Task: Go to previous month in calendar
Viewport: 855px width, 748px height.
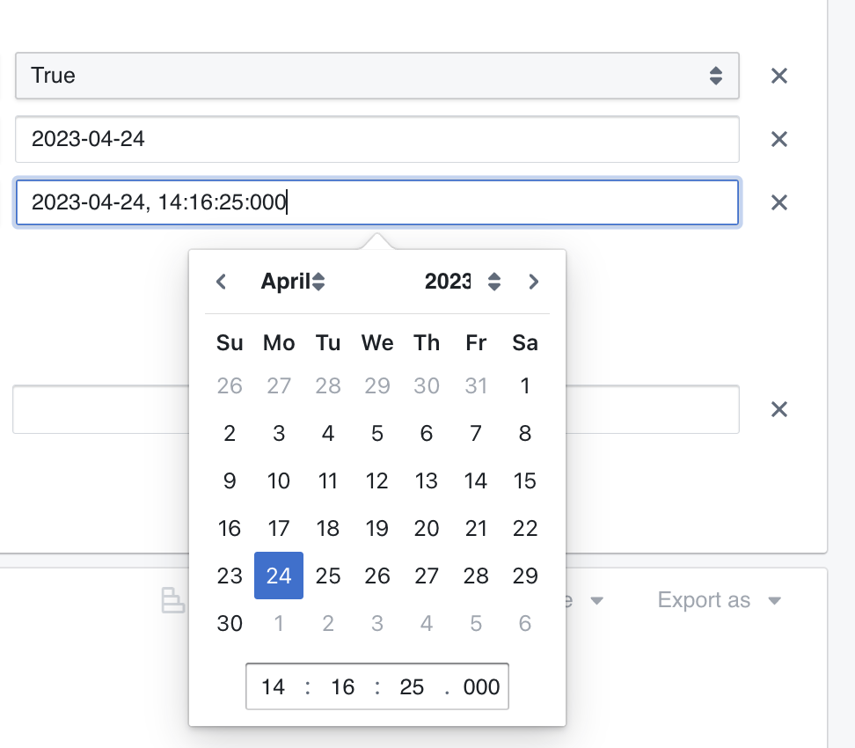Action: (221, 282)
